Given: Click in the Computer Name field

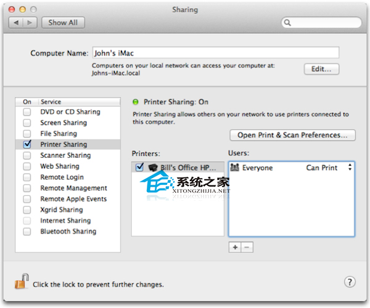Looking at the screenshot, I should pyautogui.click(x=216, y=53).
